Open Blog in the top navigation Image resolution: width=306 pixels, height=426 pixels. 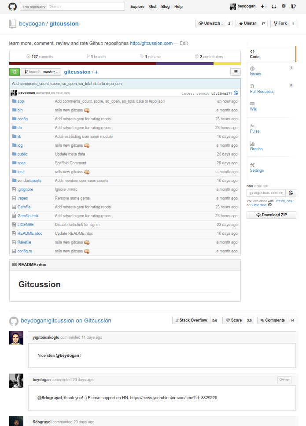click(x=166, y=7)
